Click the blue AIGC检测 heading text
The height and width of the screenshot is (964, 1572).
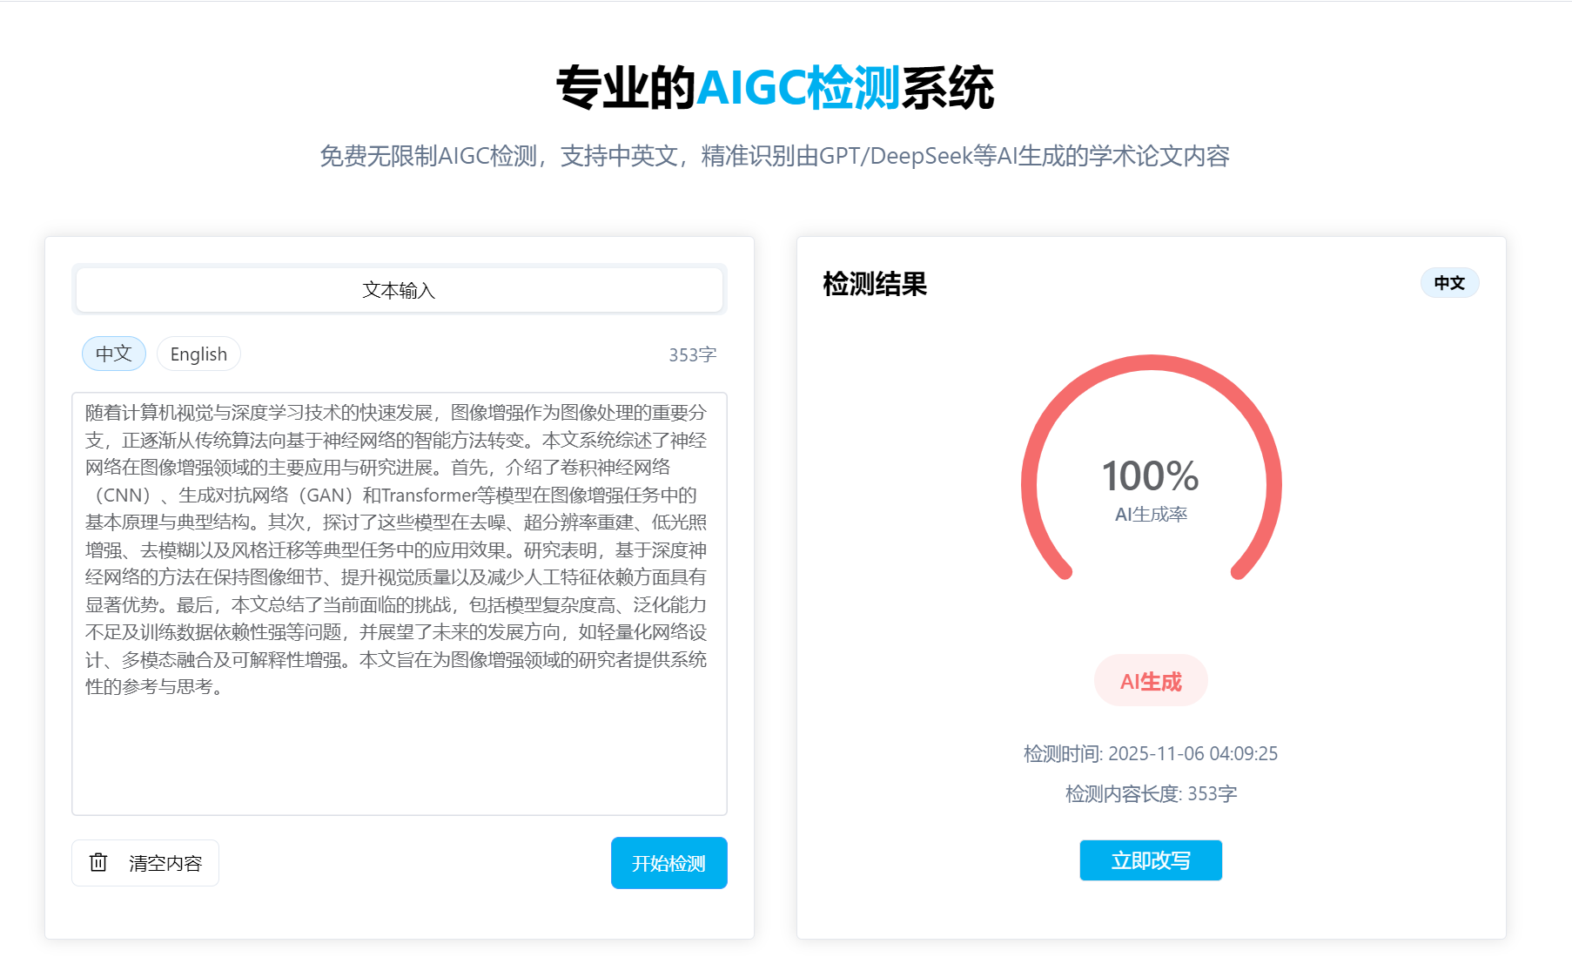pyautogui.click(x=798, y=88)
